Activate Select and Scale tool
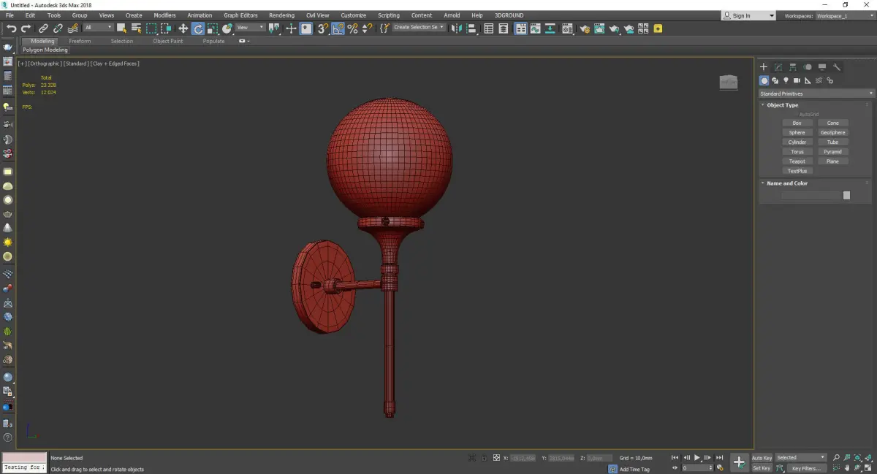Screen dimensions: 877x474 [x=212, y=28]
